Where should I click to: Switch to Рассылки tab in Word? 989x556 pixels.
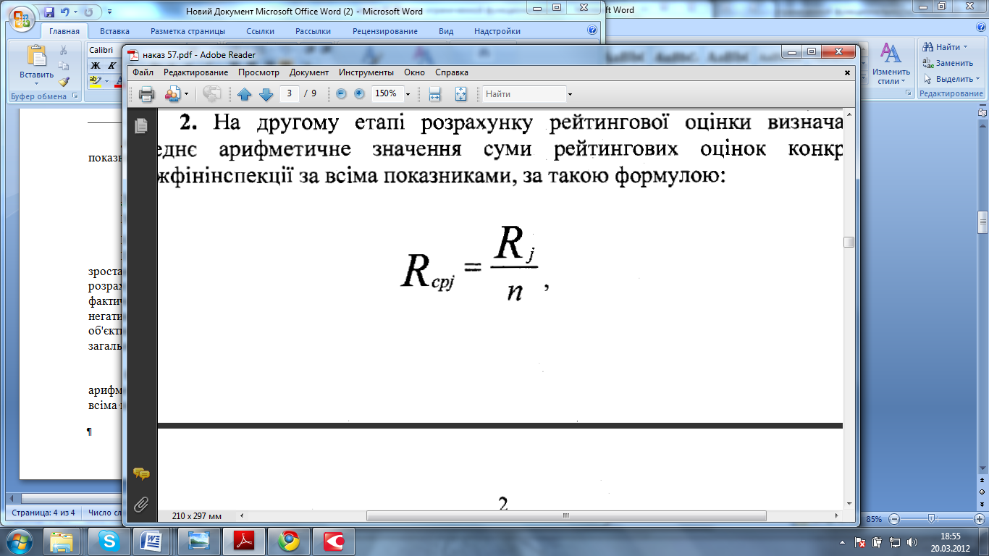click(x=313, y=31)
